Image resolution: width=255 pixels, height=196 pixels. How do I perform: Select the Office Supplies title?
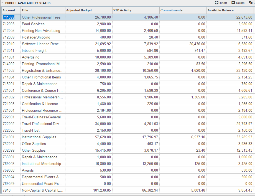point(34,144)
